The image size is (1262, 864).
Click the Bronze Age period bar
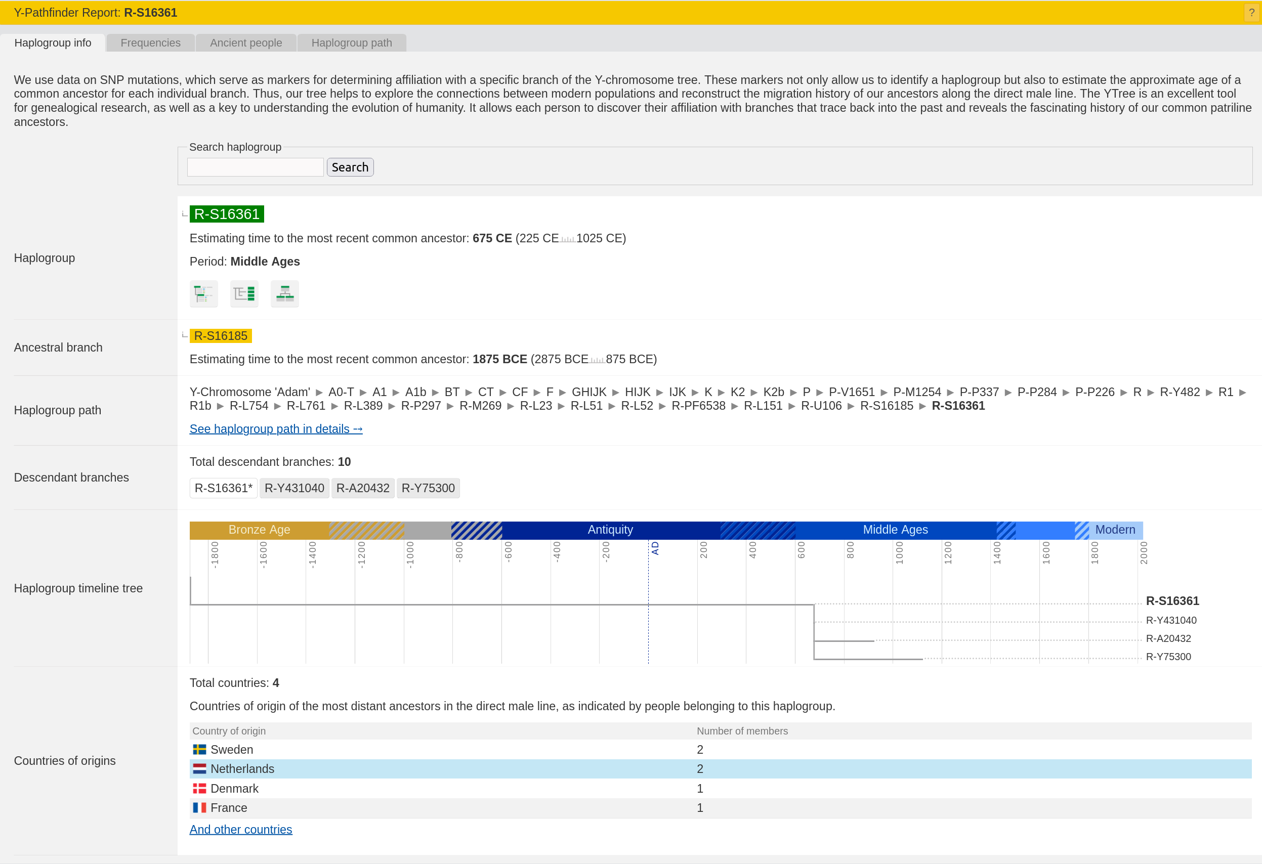259,530
